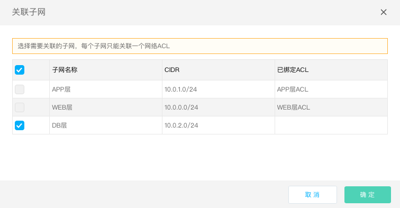This screenshot has height=208, width=400.
Task: Click the CIDR value 10.0.1.0/24
Action: 180,89
